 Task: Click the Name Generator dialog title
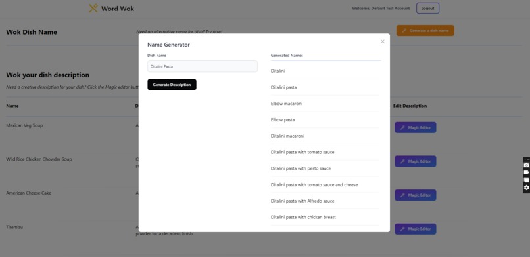tap(168, 45)
